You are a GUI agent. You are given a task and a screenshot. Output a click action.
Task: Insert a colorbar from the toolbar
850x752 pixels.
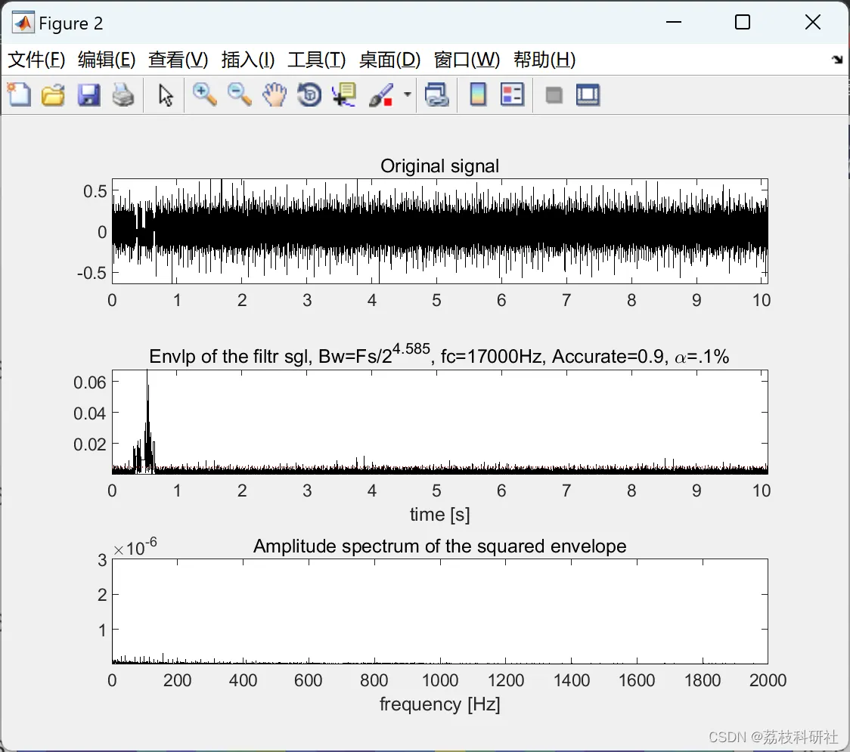tap(478, 95)
